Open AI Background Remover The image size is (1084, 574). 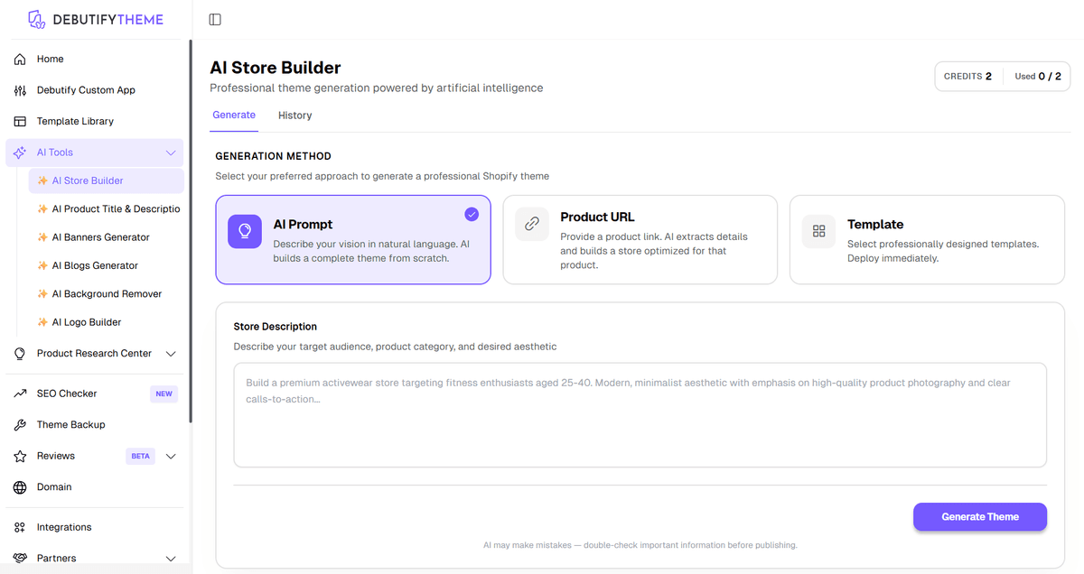pos(107,294)
